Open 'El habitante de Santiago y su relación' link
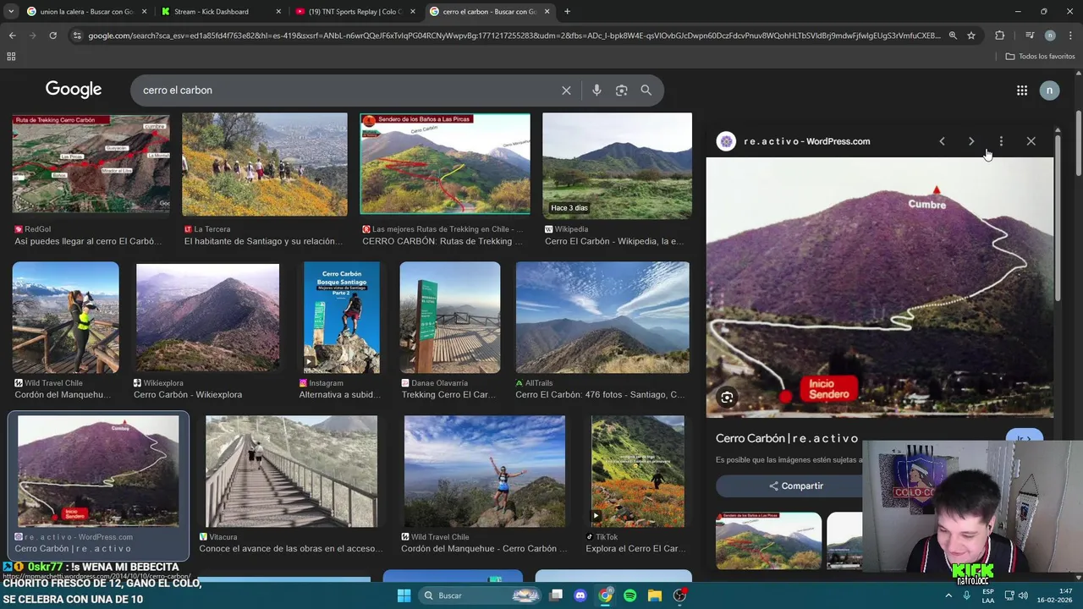This screenshot has height=609, width=1083. click(263, 241)
